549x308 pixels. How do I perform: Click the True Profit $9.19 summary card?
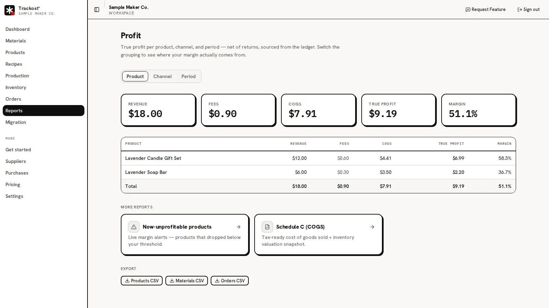399,110
